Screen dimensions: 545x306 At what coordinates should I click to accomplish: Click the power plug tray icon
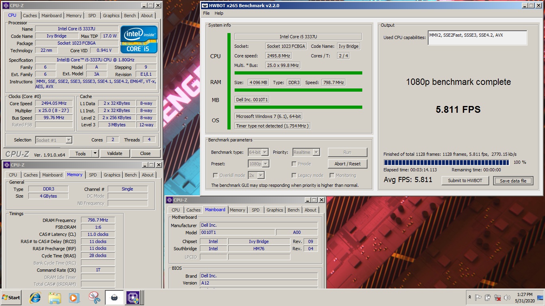pos(488,298)
